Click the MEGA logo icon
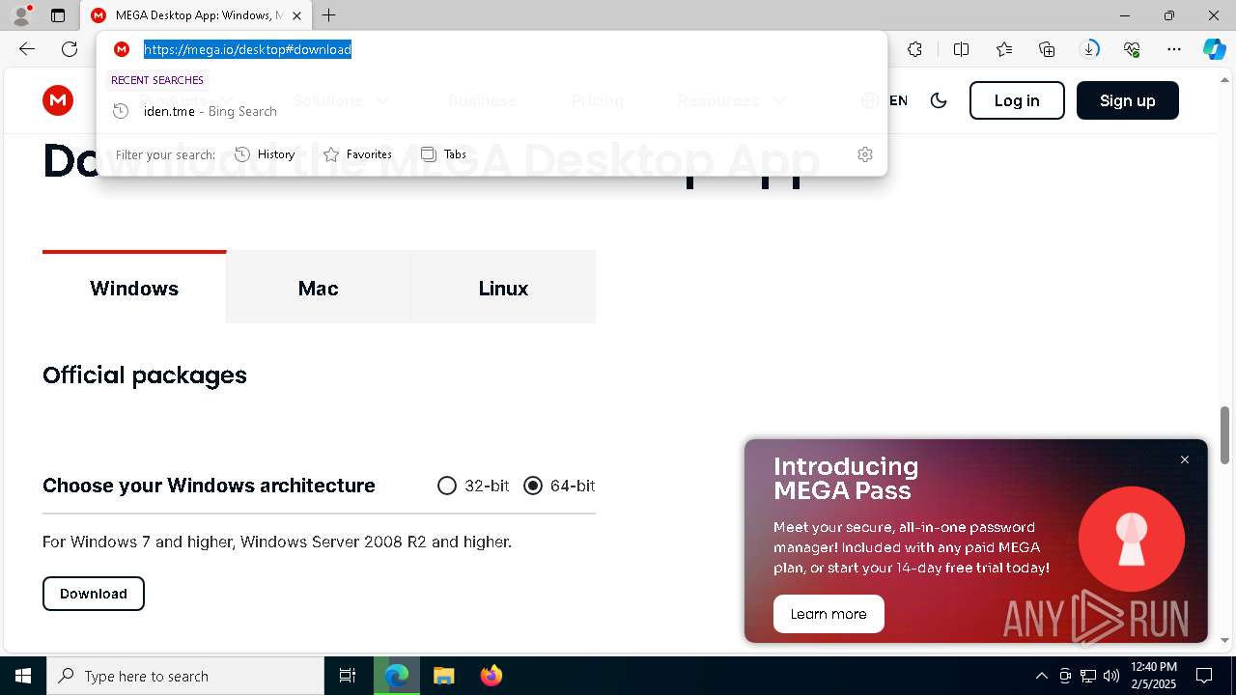The height and width of the screenshot is (695, 1236). 58,100
